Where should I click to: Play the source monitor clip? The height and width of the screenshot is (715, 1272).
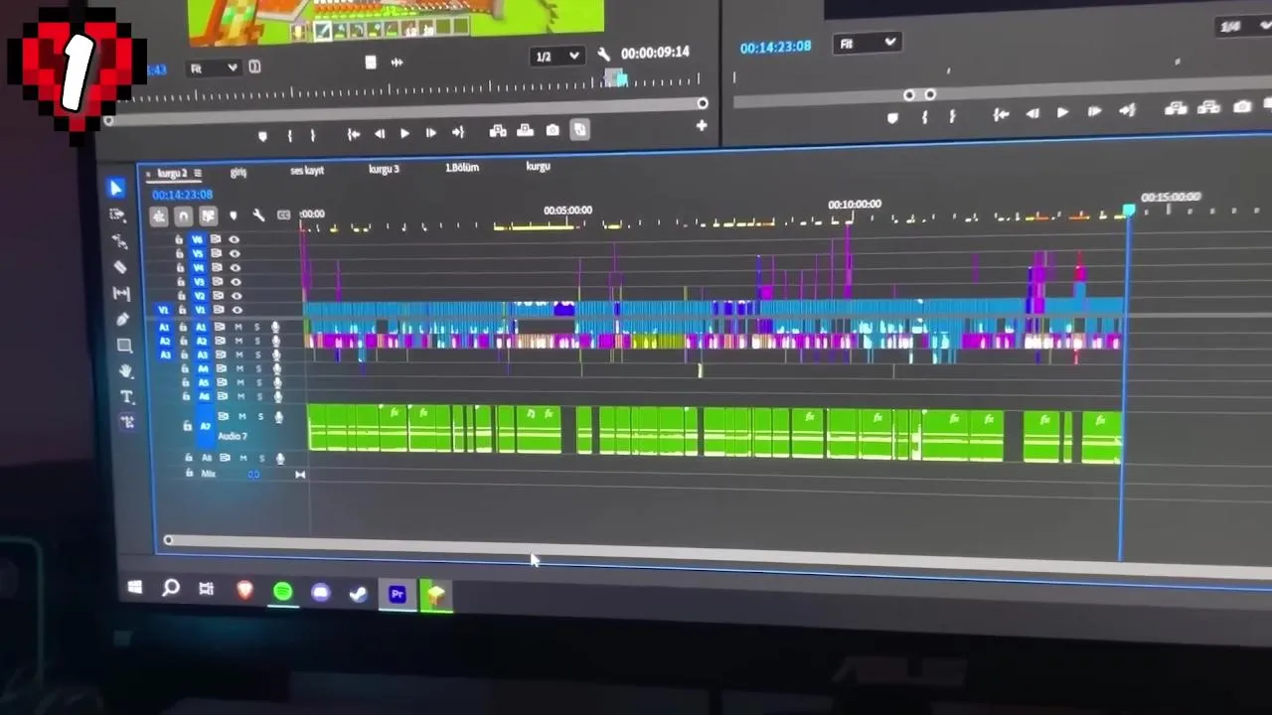coord(404,133)
